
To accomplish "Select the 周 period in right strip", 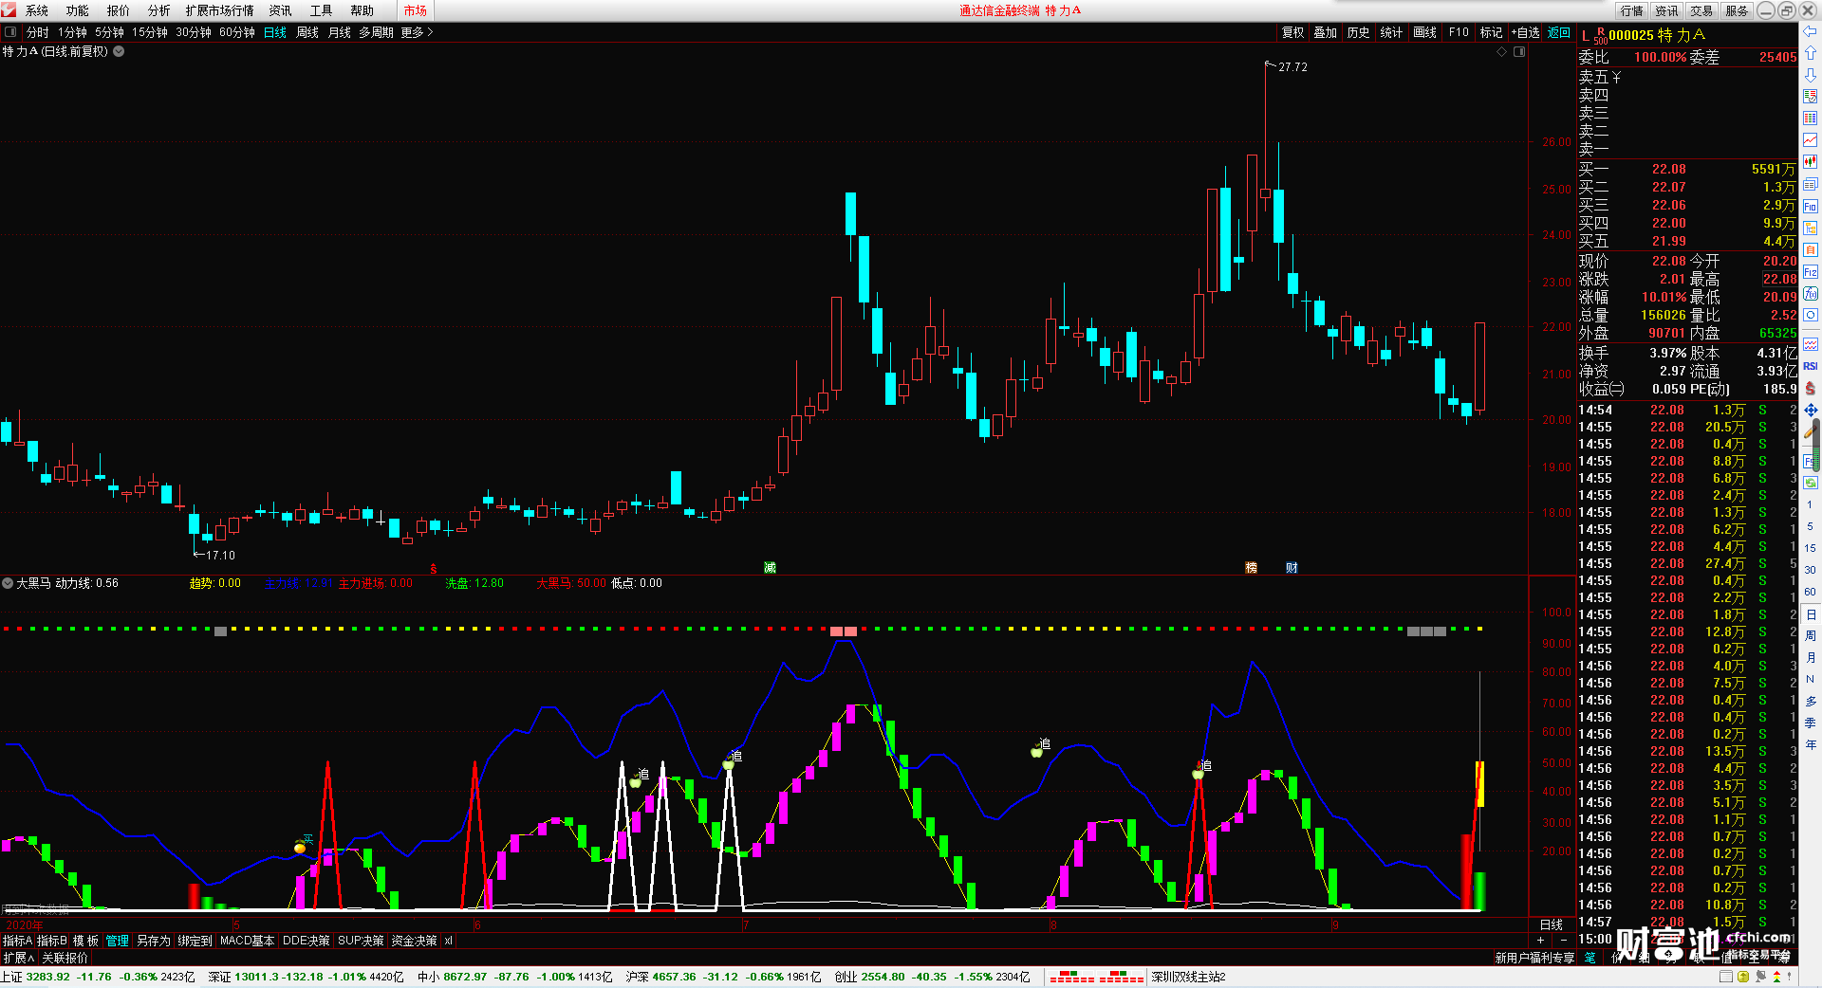I will 1811,635.
